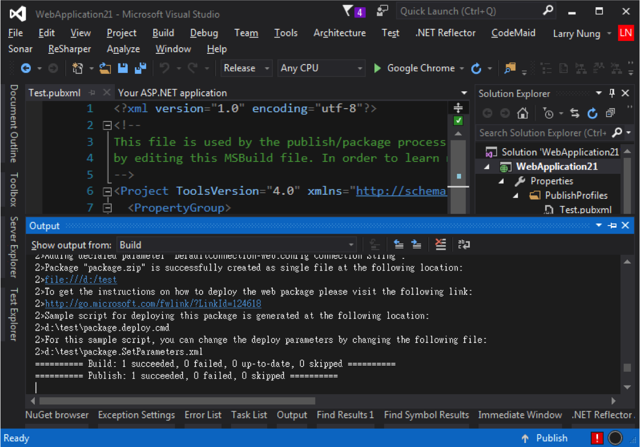Click the Navigate Backward toolbar arrow

point(26,68)
